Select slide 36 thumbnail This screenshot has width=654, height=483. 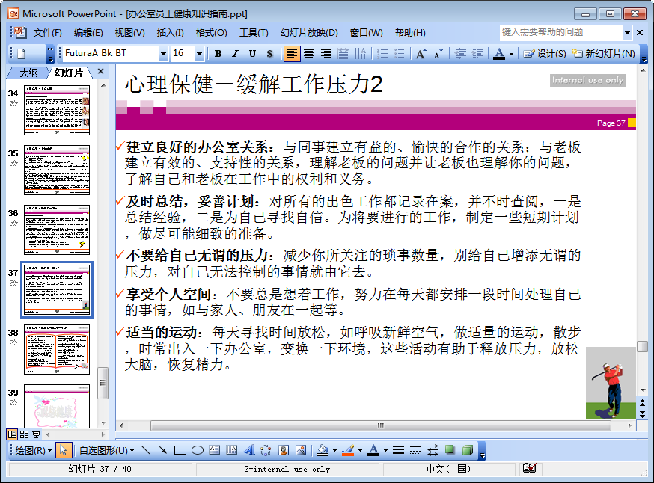(x=57, y=230)
